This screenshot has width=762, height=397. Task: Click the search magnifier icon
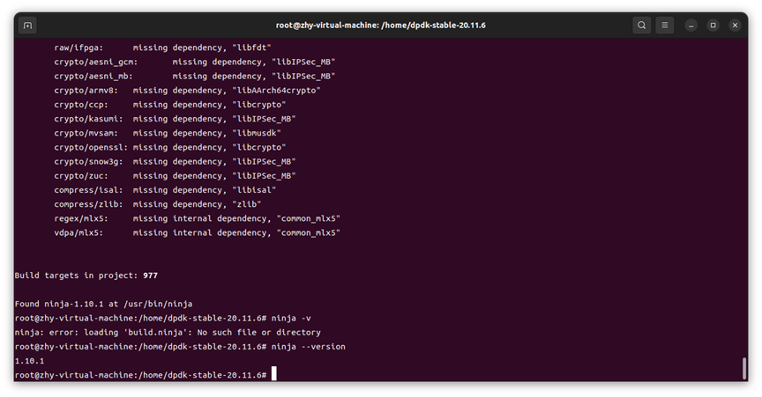tap(641, 25)
